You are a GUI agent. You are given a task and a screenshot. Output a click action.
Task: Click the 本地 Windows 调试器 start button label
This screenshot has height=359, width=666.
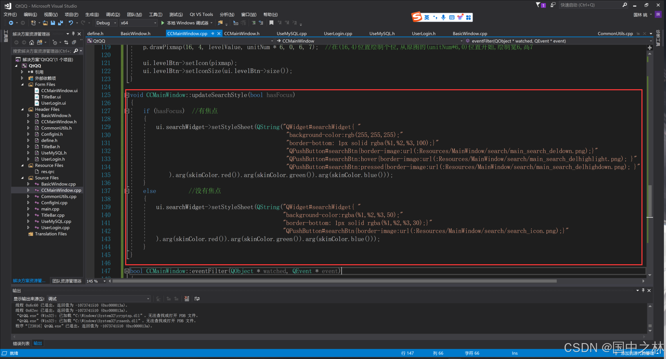[x=187, y=23]
